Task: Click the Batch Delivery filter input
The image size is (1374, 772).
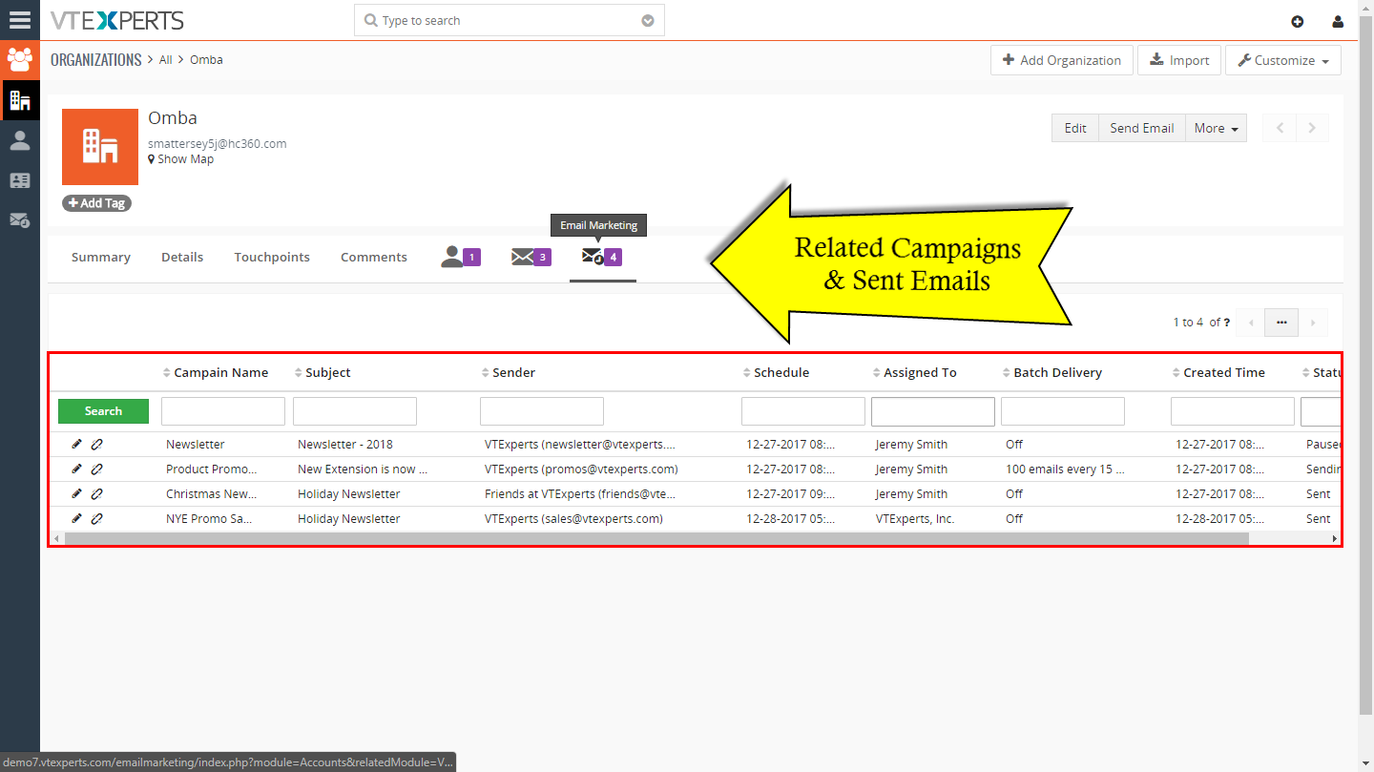Action: point(1063,411)
